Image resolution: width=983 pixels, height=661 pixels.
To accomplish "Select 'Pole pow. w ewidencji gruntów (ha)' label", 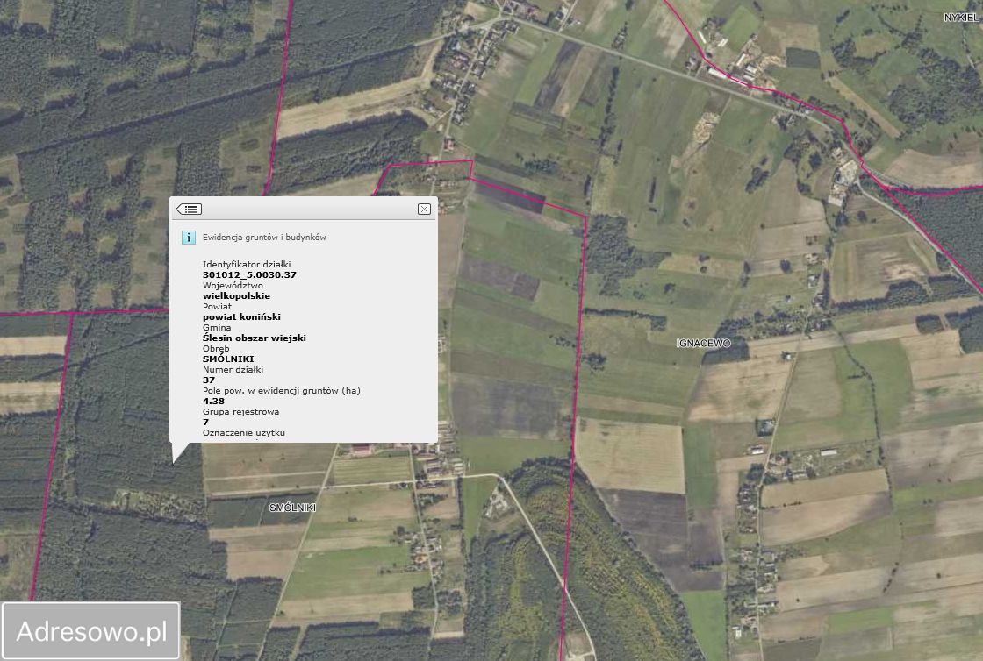I will (282, 391).
